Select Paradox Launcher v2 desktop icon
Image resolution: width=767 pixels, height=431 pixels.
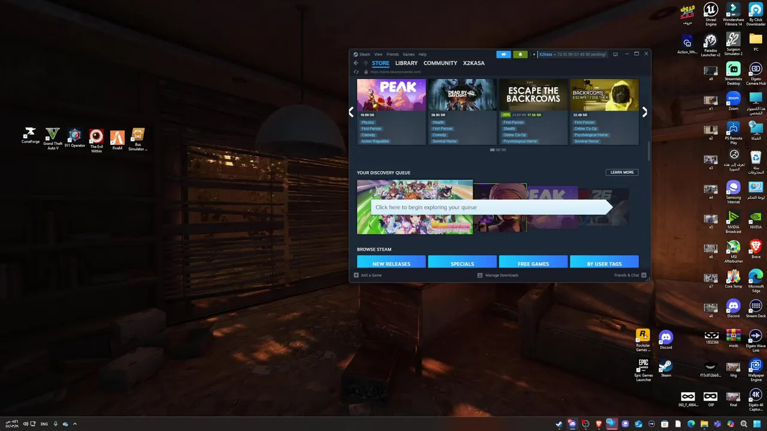711,45
